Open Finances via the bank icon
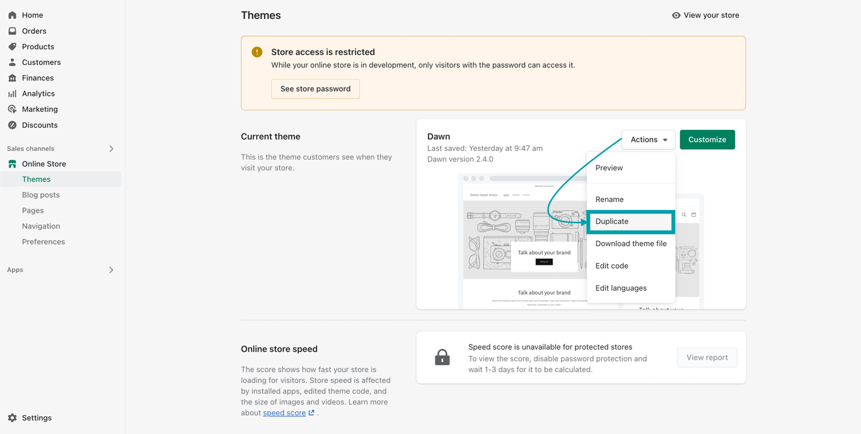 (12, 78)
